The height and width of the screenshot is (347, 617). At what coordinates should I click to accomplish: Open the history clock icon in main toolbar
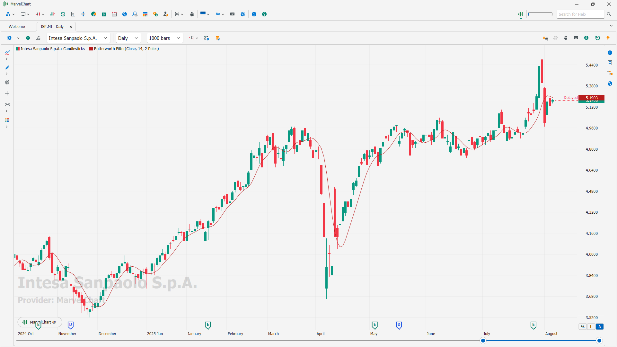(x=63, y=14)
